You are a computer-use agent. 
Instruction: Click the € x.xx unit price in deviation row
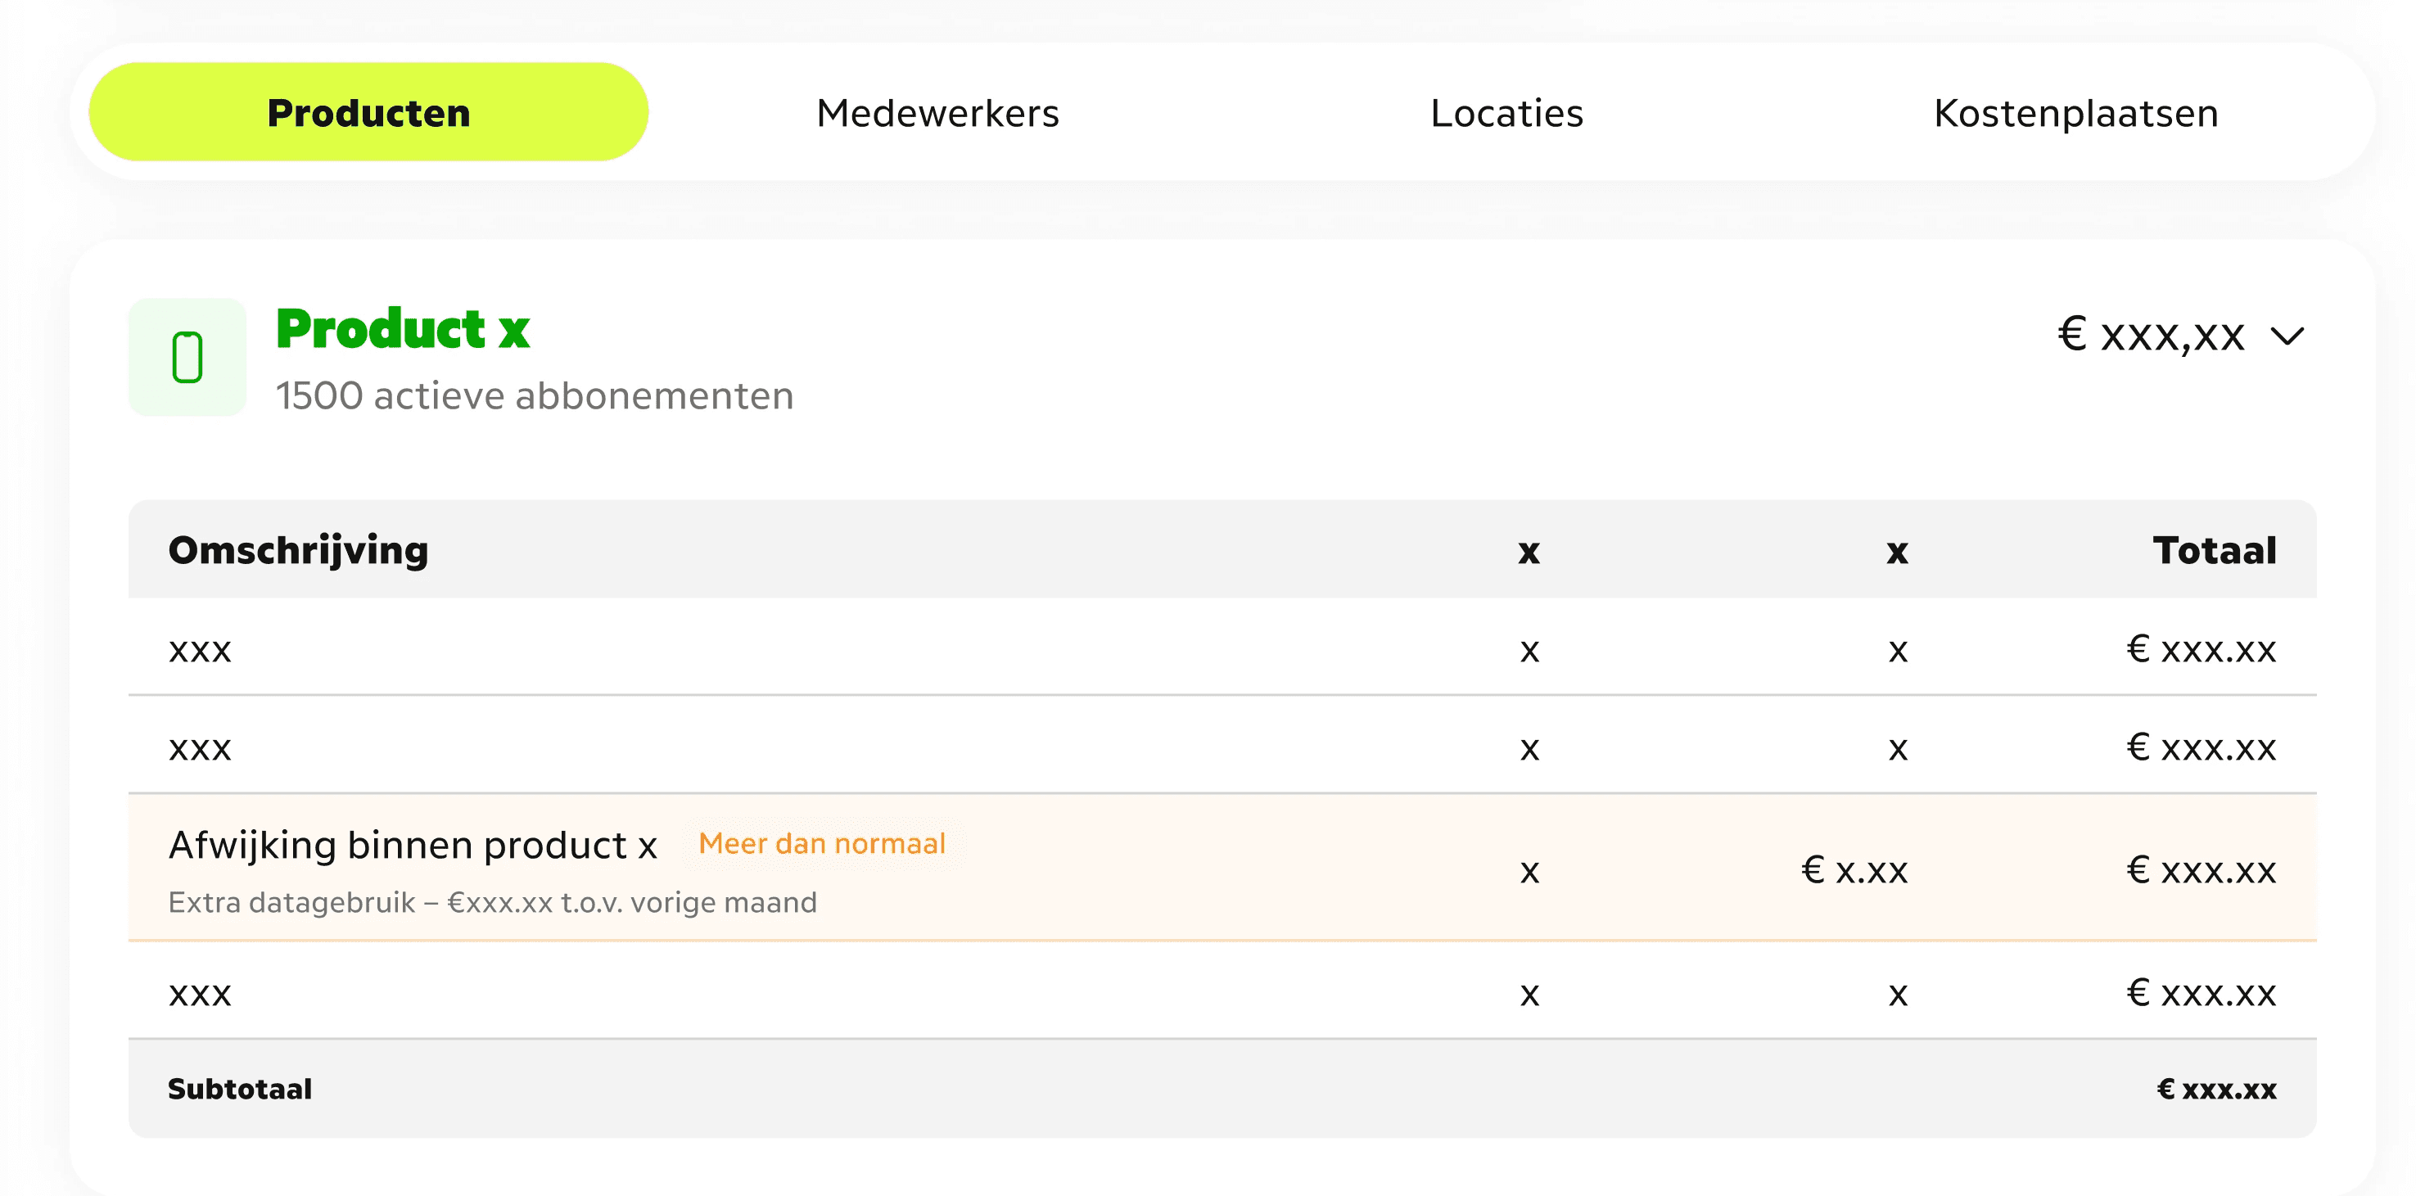pyautogui.click(x=1854, y=870)
